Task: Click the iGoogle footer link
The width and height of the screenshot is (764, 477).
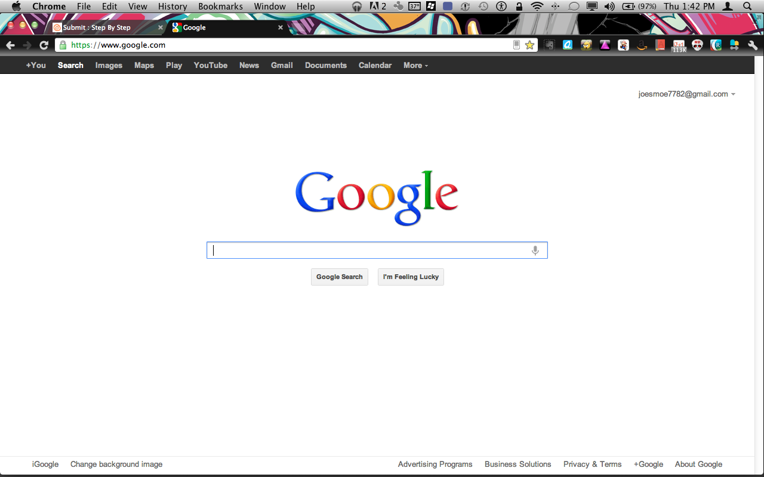Action: [x=45, y=464]
